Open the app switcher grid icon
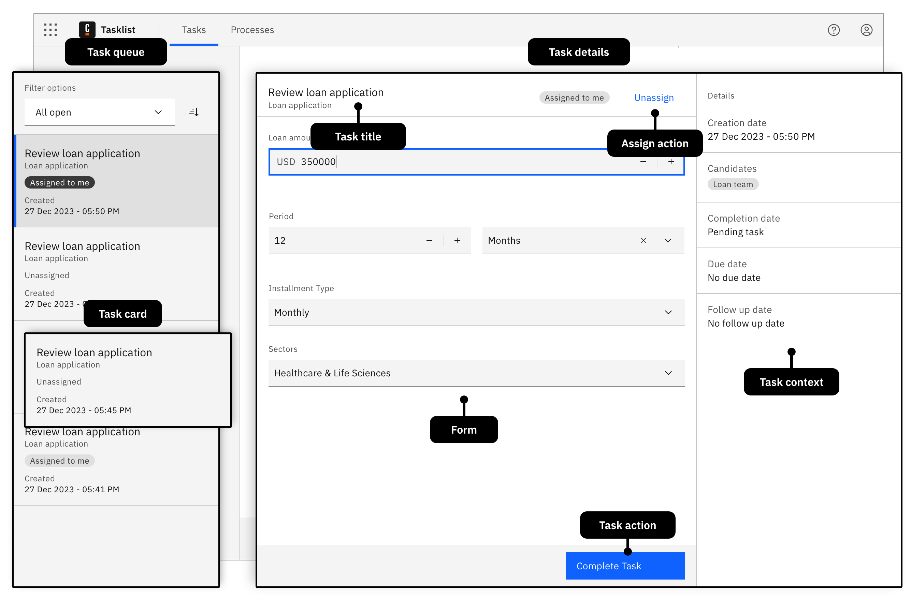911x600 pixels. pos(50,29)
